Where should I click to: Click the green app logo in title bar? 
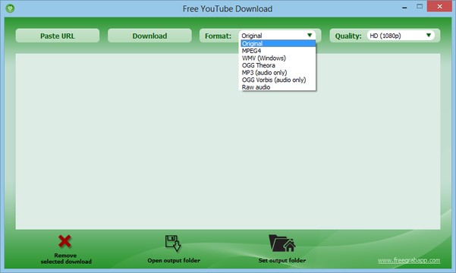click(10, 8)
